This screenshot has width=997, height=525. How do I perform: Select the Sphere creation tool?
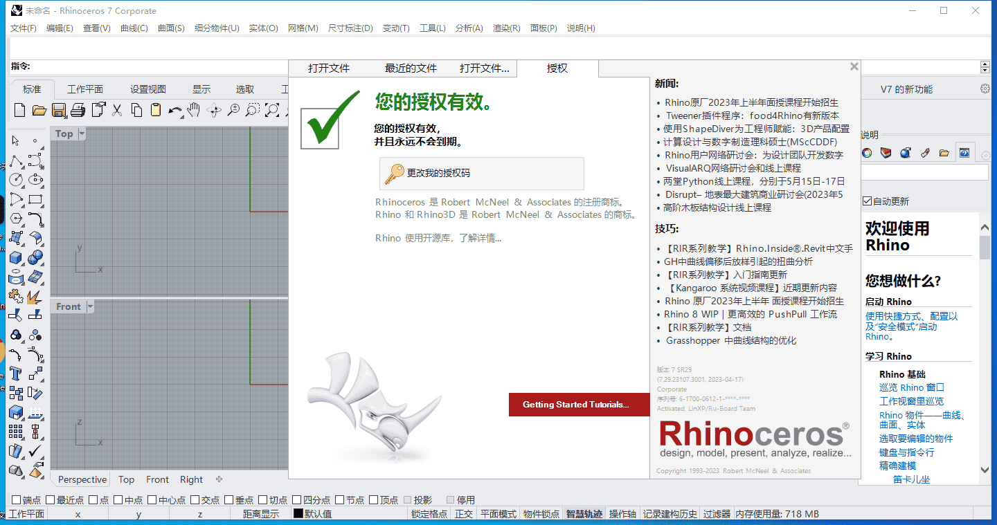(x=36, y=257)
